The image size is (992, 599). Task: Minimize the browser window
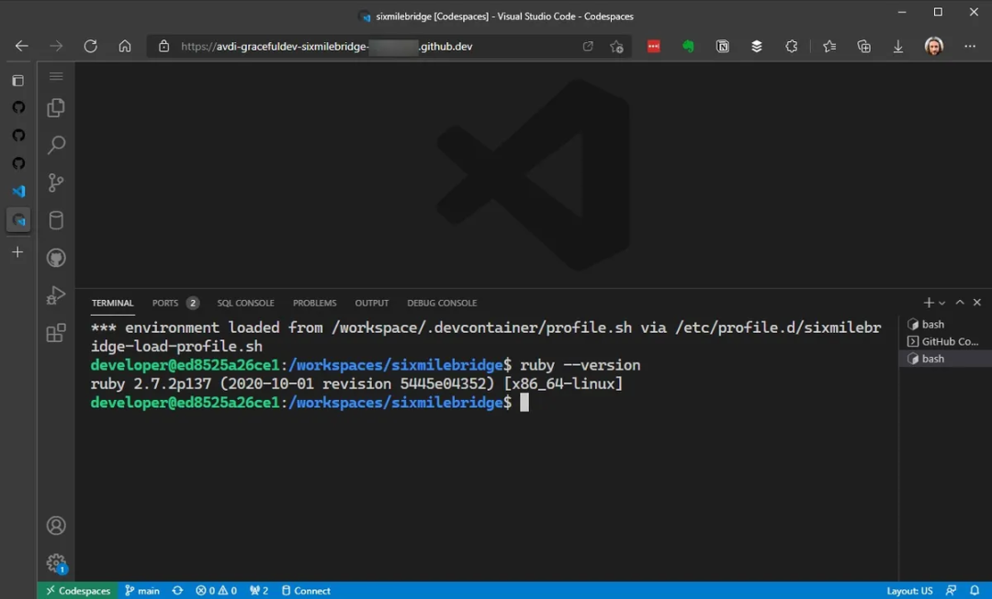(902, 12)
